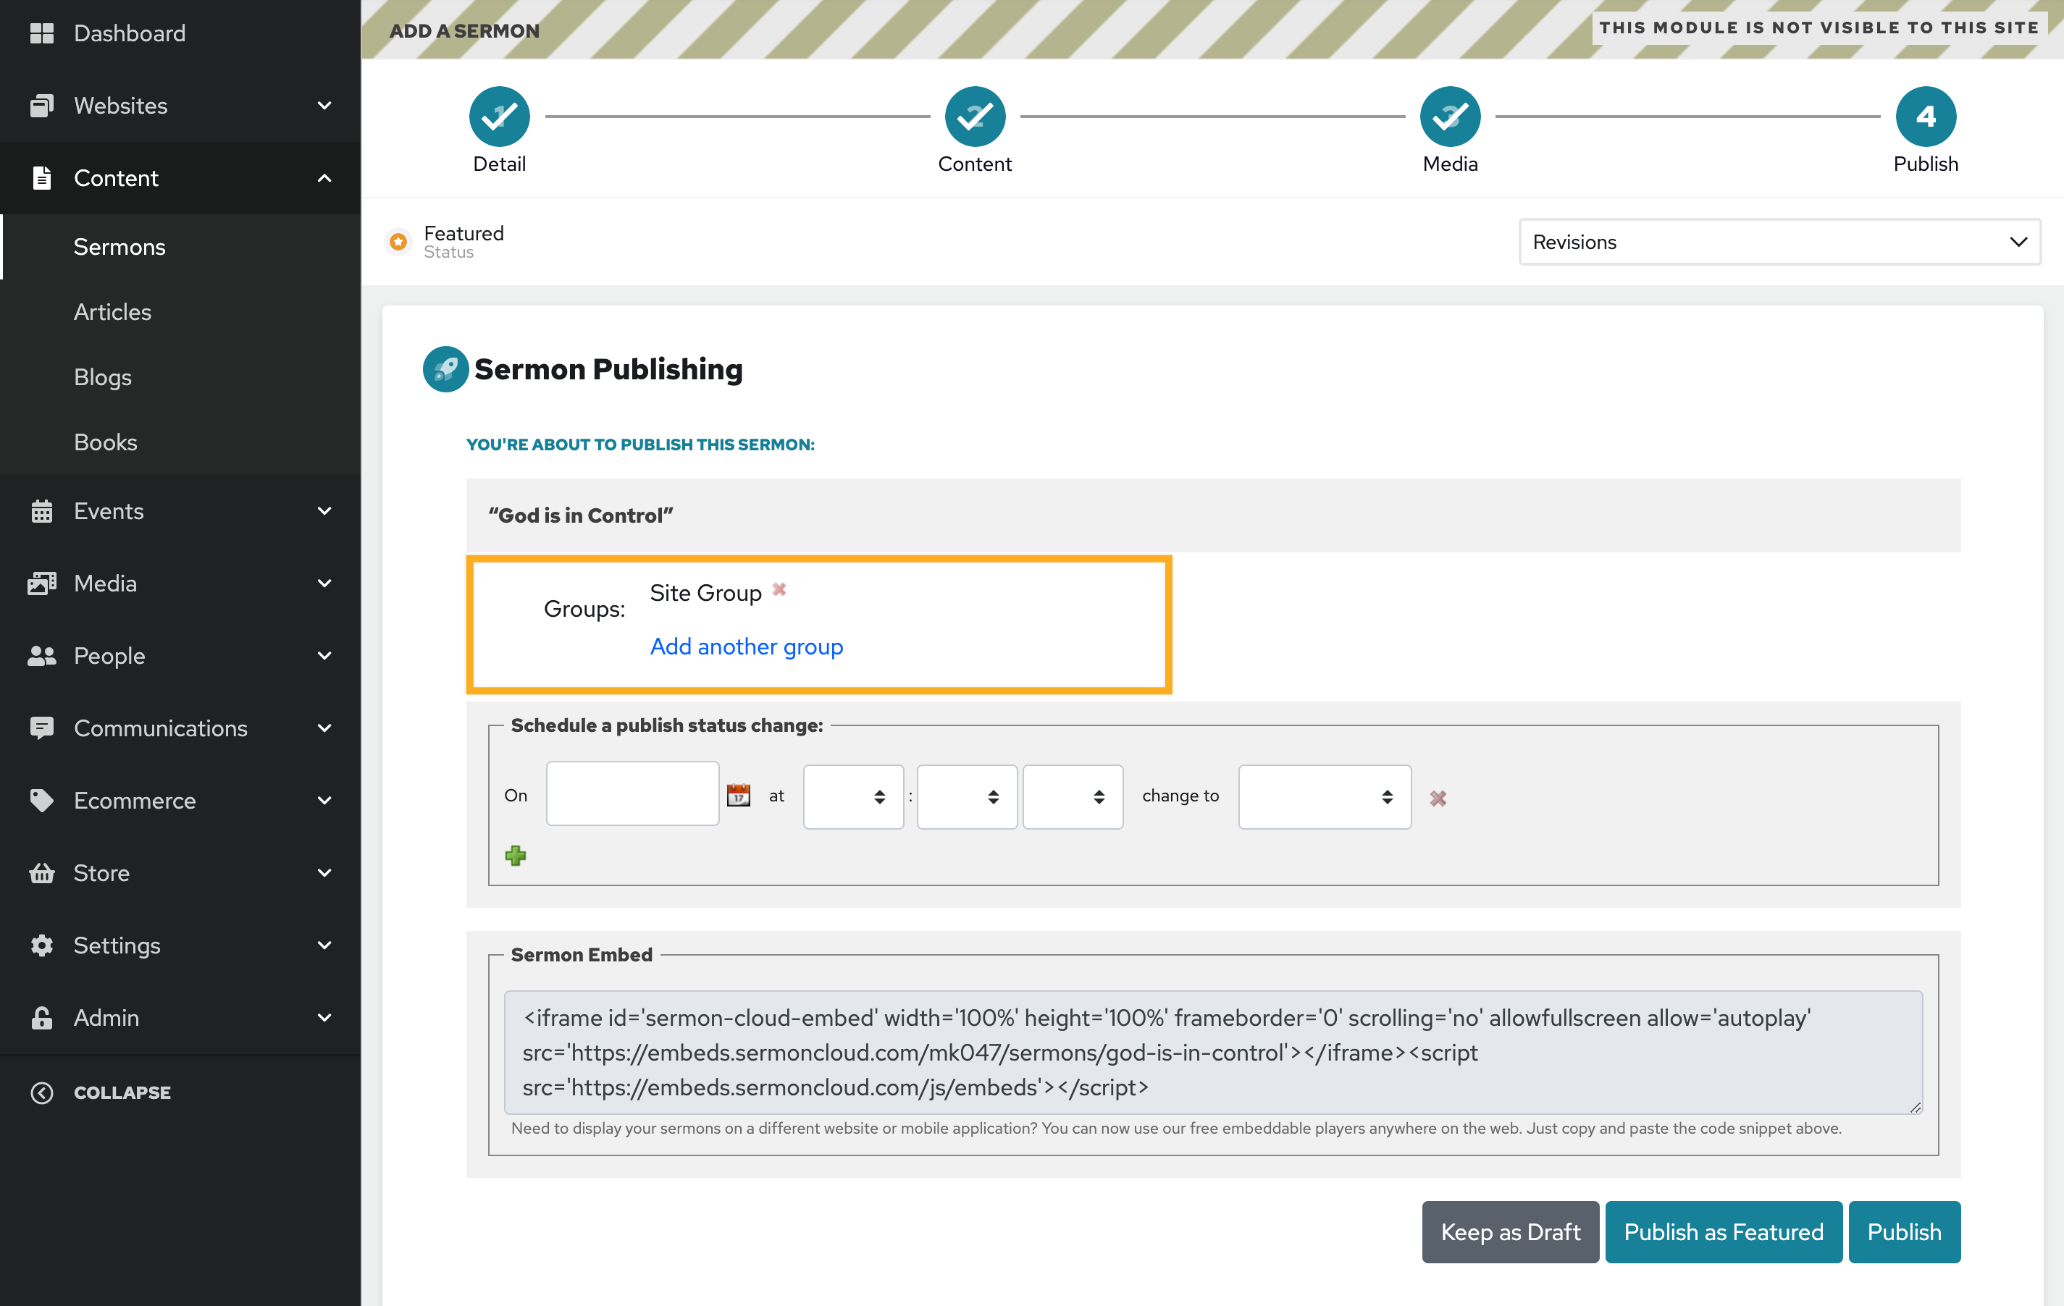The image size is (2064, 1306).
Task: Click the Publish as Featured button
Action: pos(1723,1231)
